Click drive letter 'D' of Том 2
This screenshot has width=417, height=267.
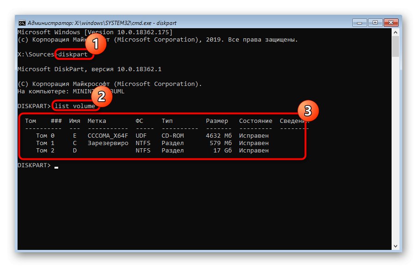pyautogui.click(x=75, y=151)
